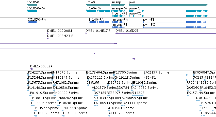Select the Br140-PA coding glyph

click(99, 22)
